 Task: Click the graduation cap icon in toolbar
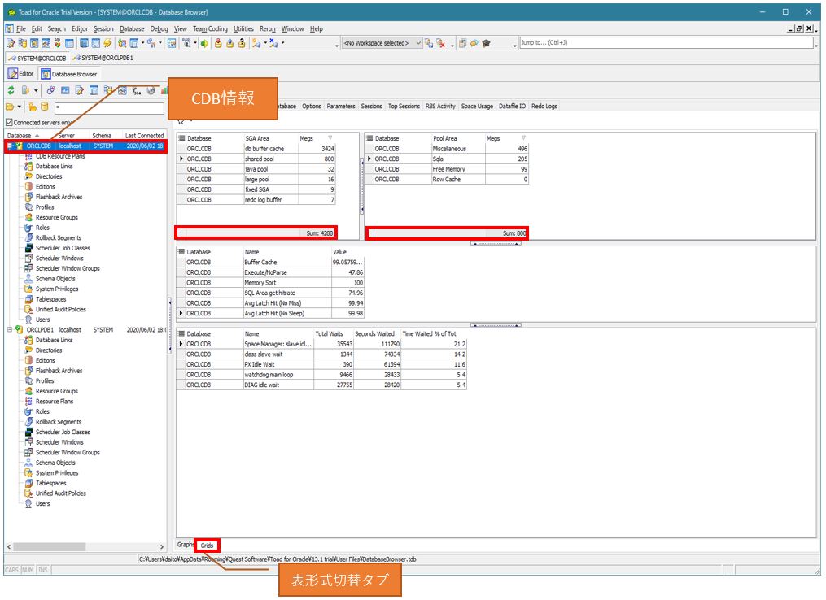click(486, 43)
